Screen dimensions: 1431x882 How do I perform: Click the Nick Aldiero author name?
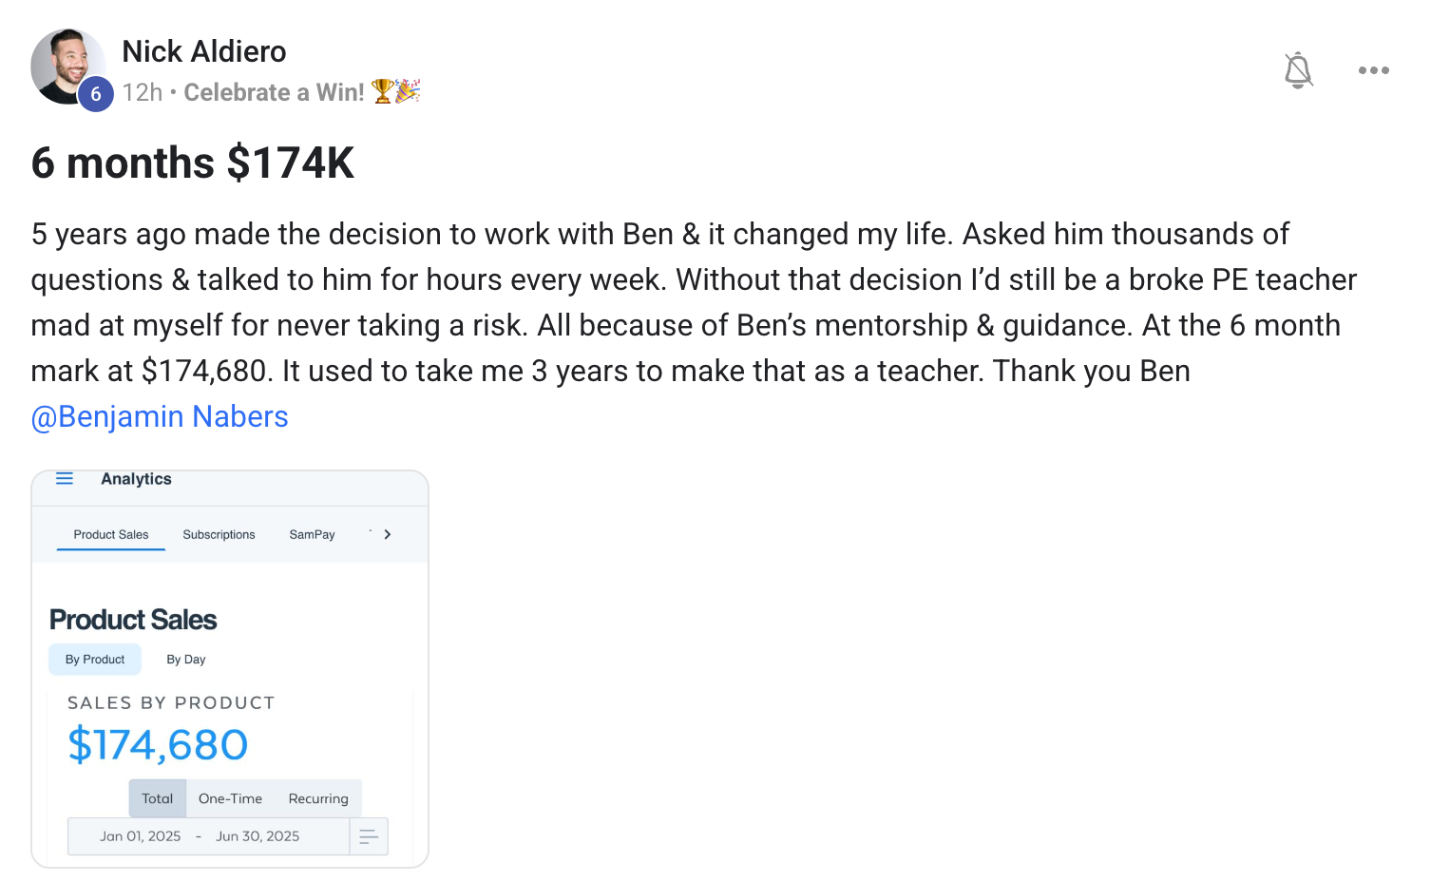click(x=204, y=51)
